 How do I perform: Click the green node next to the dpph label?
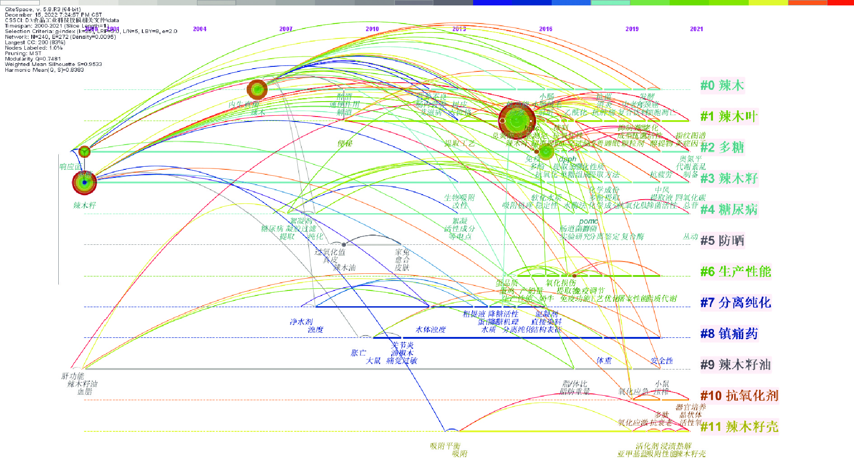(x=546, y=152)
